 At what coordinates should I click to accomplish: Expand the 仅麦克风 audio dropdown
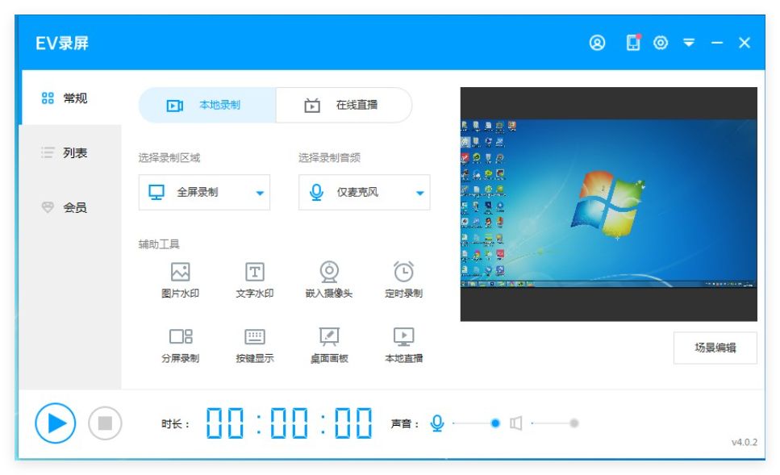pyautogui.click(x=364, y=192)
